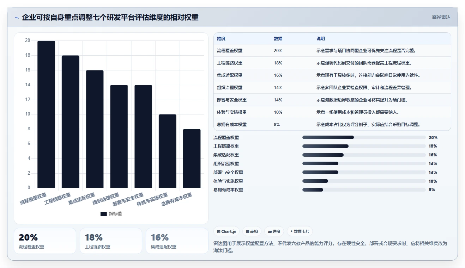Click the 流程覆盖权重 20% progress bar

pyautogui.click(x=364, y=137)
